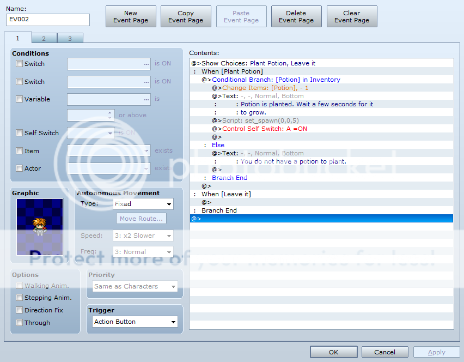Check the Stepping Anim. option
This screenshot has width=464, height=362.
click(x=20, y=298)
